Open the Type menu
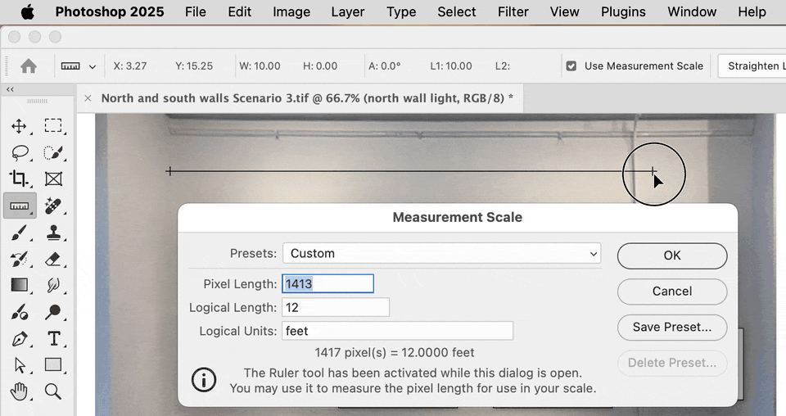Screen dimensions: 786x416 click(x=401, y=12)
